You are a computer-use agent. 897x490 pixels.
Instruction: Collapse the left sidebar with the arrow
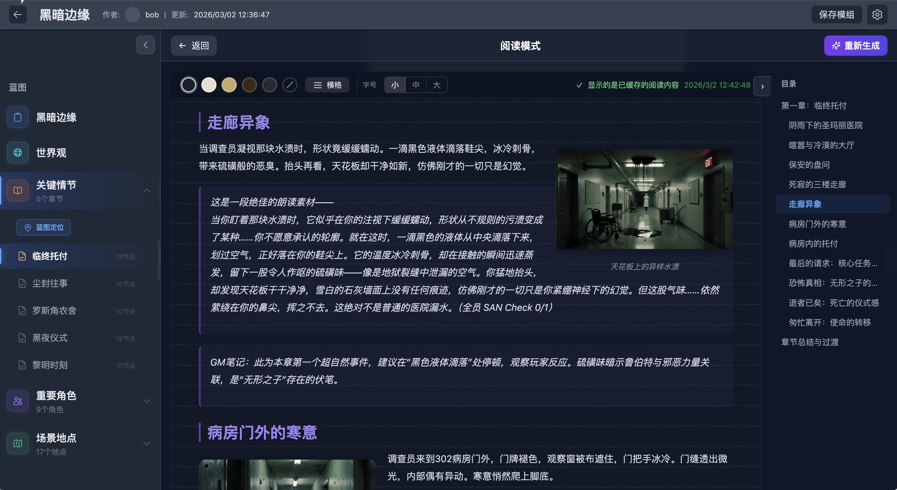pyautogui.click(x=146, y=45)
